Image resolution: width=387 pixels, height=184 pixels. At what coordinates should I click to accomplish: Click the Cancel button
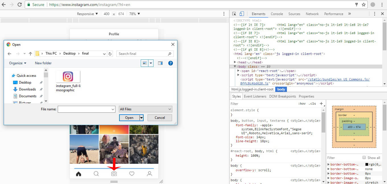[160, 118]
